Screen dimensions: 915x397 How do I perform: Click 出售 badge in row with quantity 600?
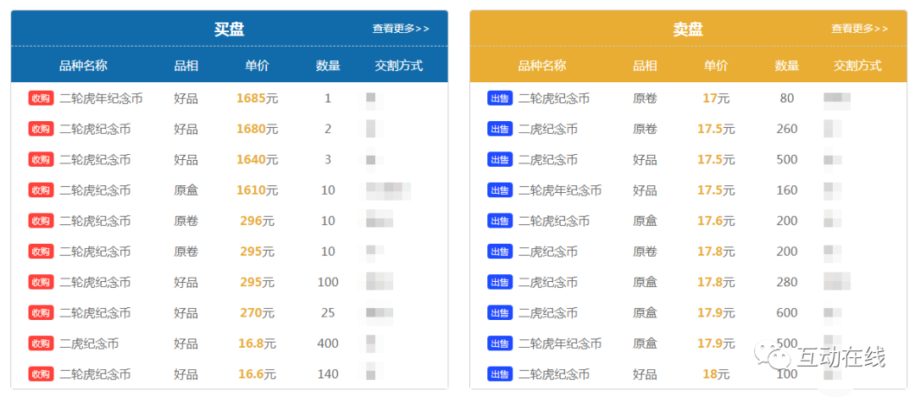(x=500, y=312)
